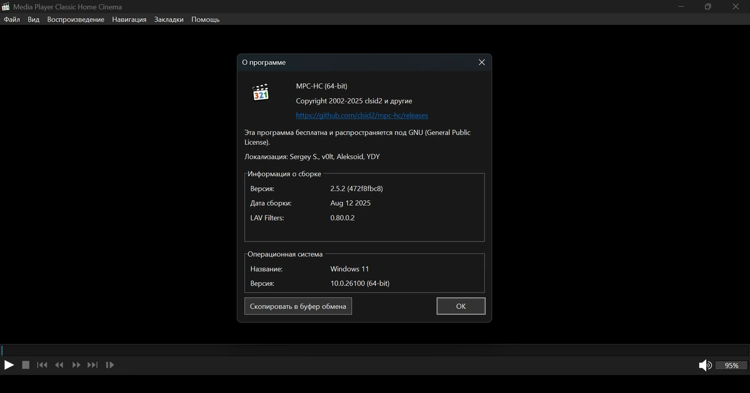Screen dimensions: 750x393
Task: Click the Операционная система group label
Action: [285, 255]
